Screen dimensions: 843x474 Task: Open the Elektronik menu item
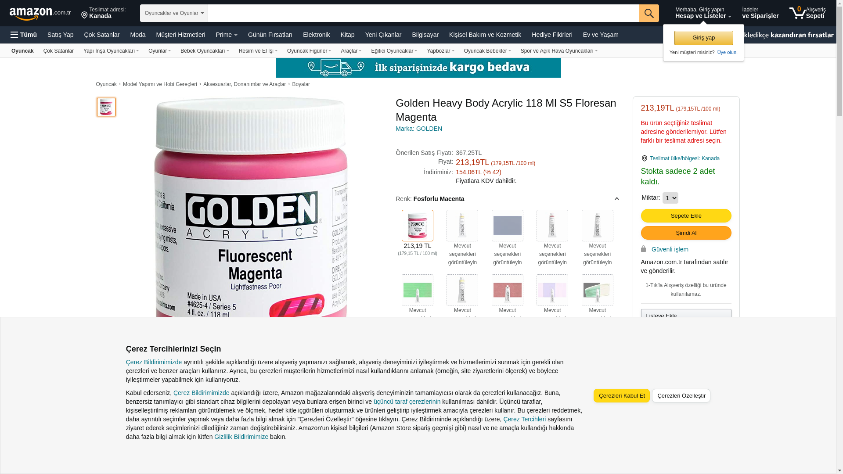click(x=316, y=35)
